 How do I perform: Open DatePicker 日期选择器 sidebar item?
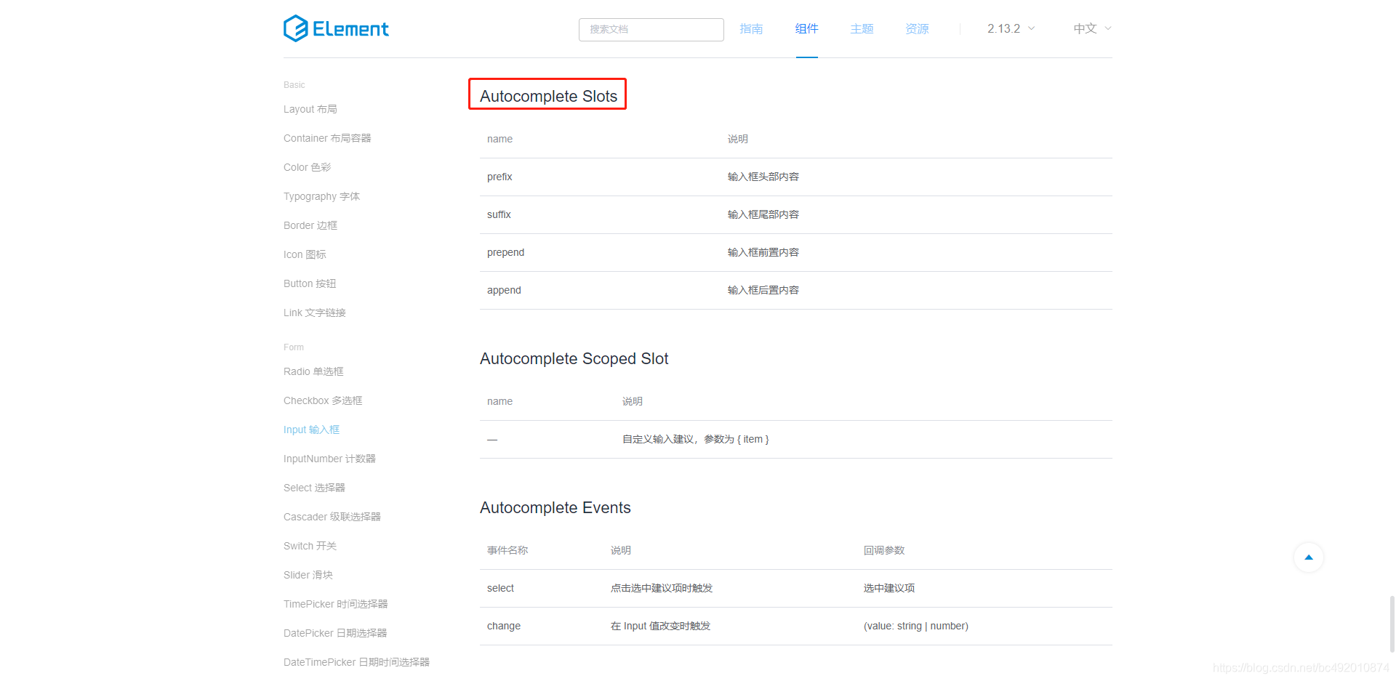point(335,633)
